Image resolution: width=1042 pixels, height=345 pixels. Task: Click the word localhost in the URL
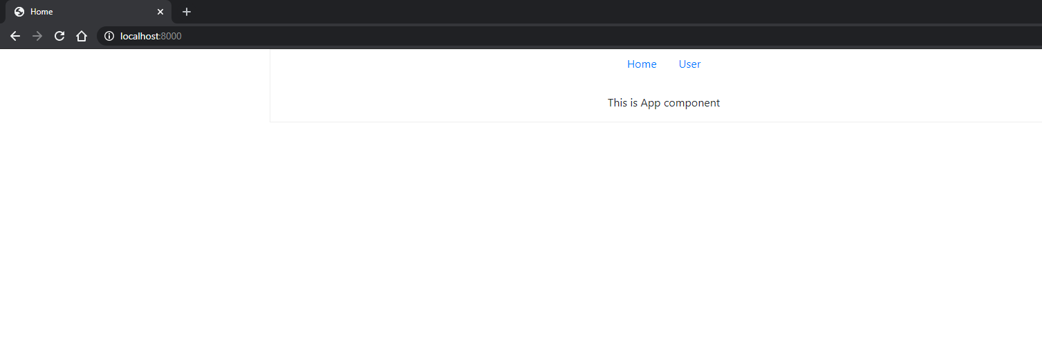(139, 36)
